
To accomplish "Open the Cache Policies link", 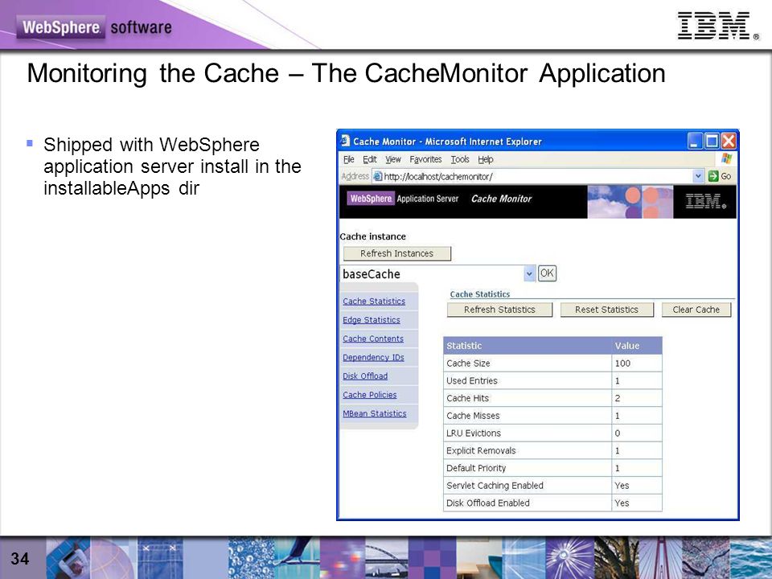I will 370,395.
